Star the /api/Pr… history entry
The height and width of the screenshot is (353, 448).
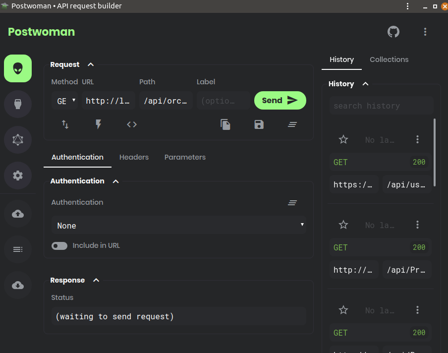(343, 225)
